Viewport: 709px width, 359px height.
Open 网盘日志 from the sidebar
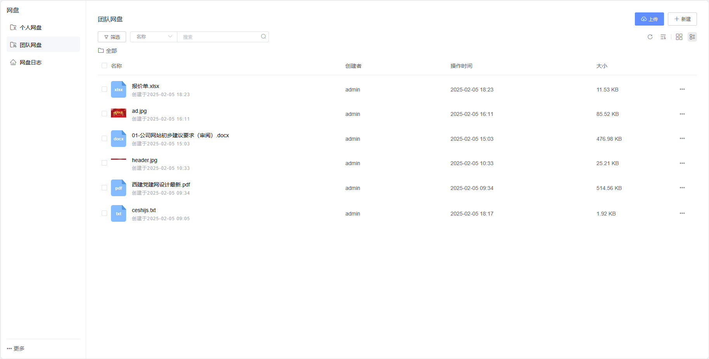(x=31, y=62)
